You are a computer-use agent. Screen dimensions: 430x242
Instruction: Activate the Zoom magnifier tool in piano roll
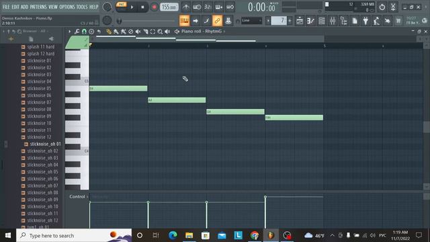click(x=160, y=32)
